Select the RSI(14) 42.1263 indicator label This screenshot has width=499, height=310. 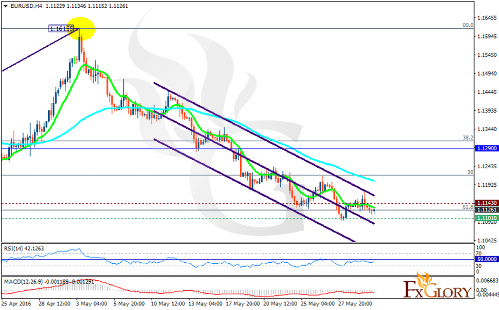click(24, 248)
